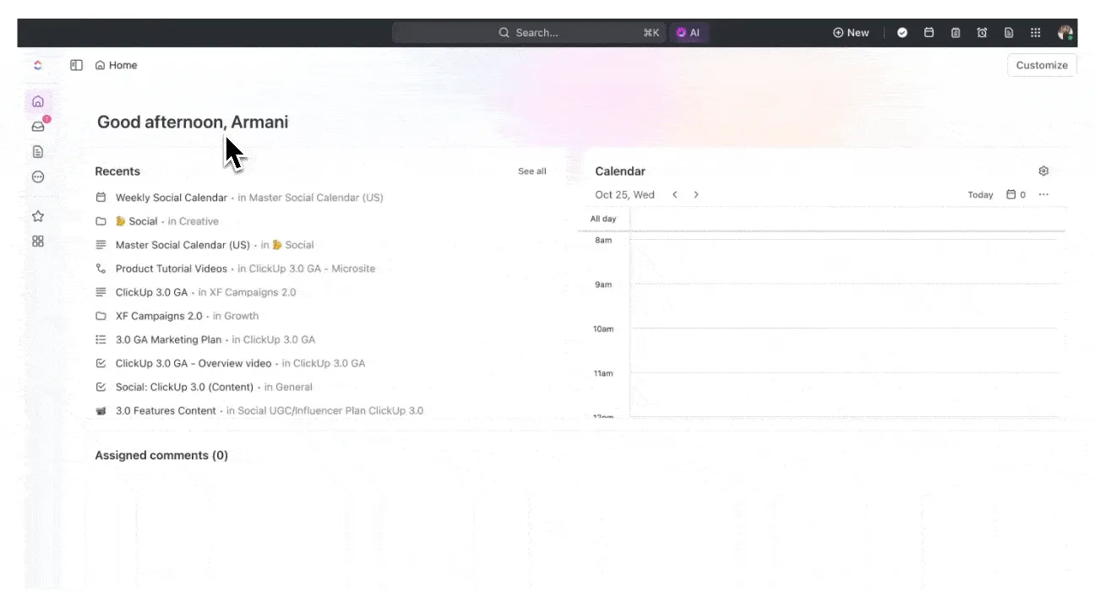Open the apps grid icon in top bar
This screenshot has width=1095, height=608.
tap(1035, 33)
